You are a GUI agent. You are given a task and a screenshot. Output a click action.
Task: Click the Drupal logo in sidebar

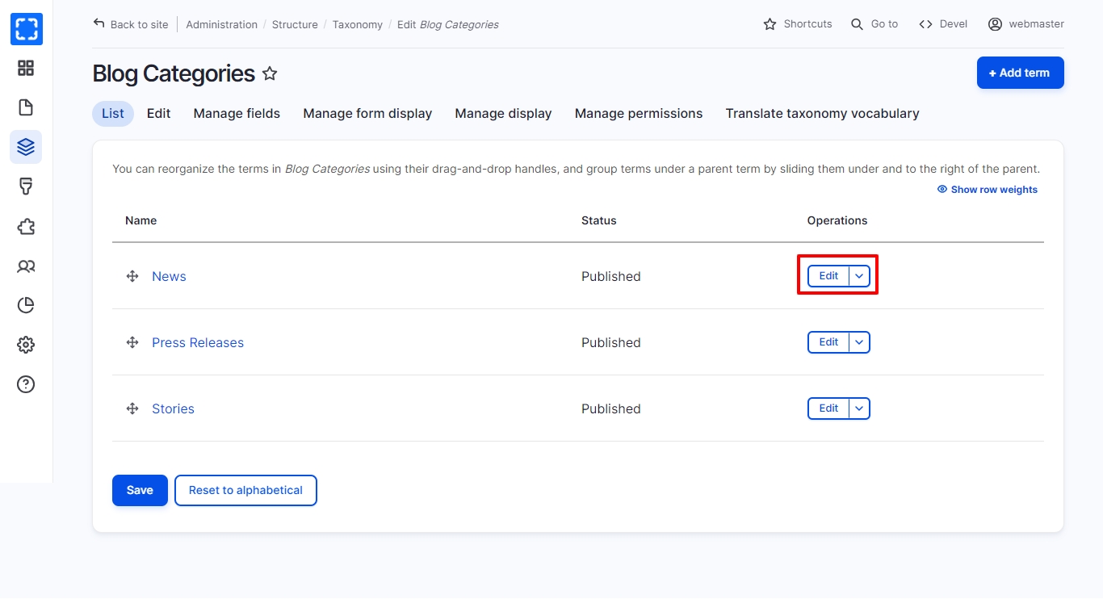[x=26, y=29]
